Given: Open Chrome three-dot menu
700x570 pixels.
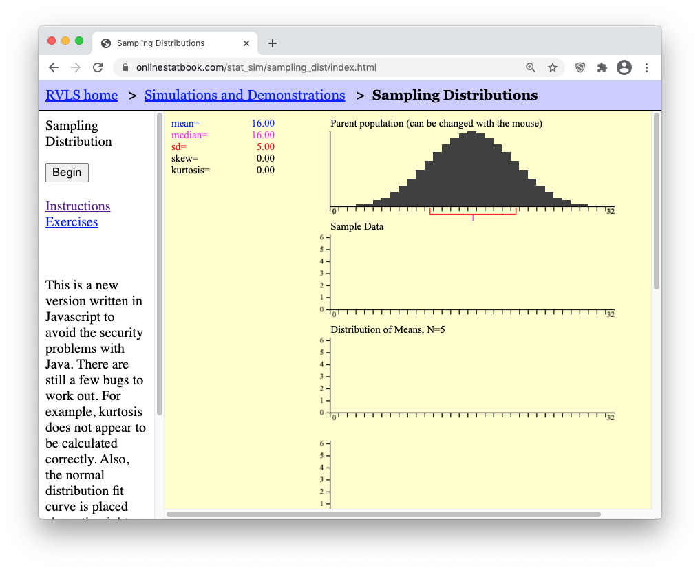Looking at the screenshot, I should (x=646, y=67).
